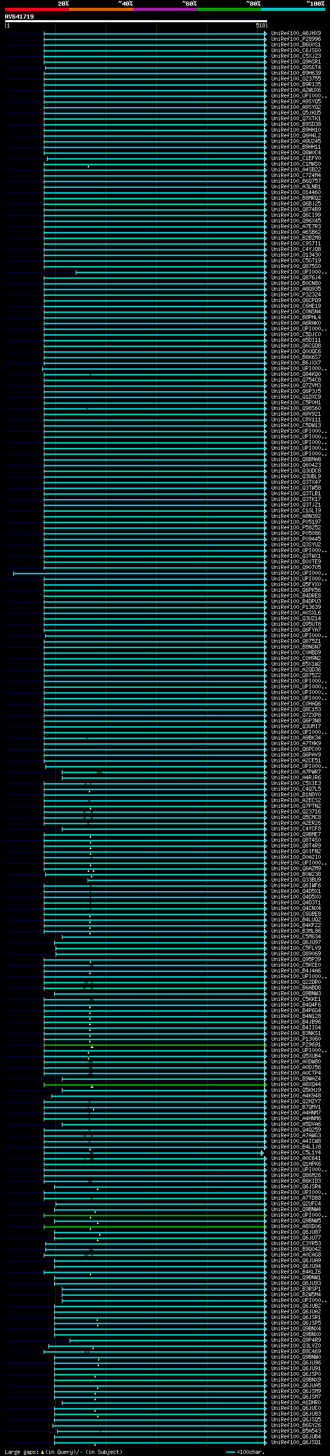Select the UniRef100_C7Z4M4 label
The height and width of the screenshot is (1456, 330).
[x=296, y=175]
